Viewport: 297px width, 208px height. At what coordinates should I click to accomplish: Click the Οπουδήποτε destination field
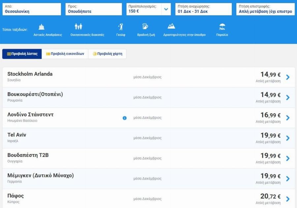coord(94,9)
